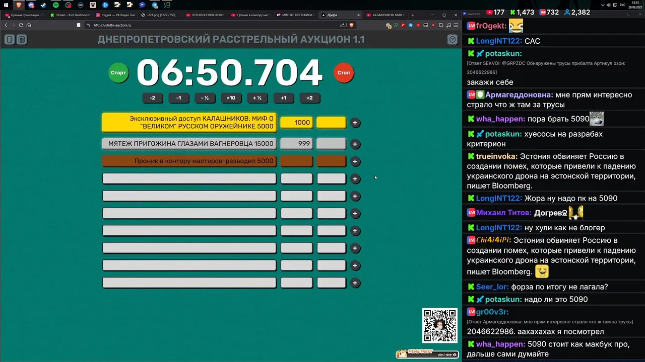This screenshot has width=645, height=362.
Task: Click the Meme Party progress bar
Action: pyautogui.click(x=427, y=354)
